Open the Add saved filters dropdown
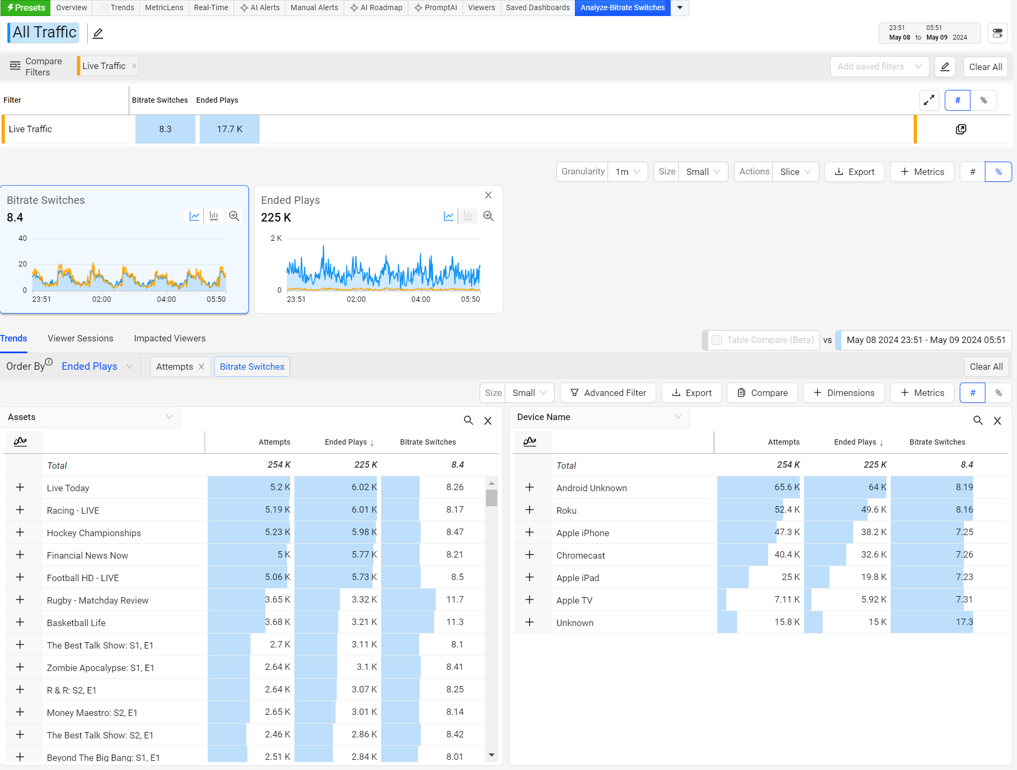 coord(879,67)
